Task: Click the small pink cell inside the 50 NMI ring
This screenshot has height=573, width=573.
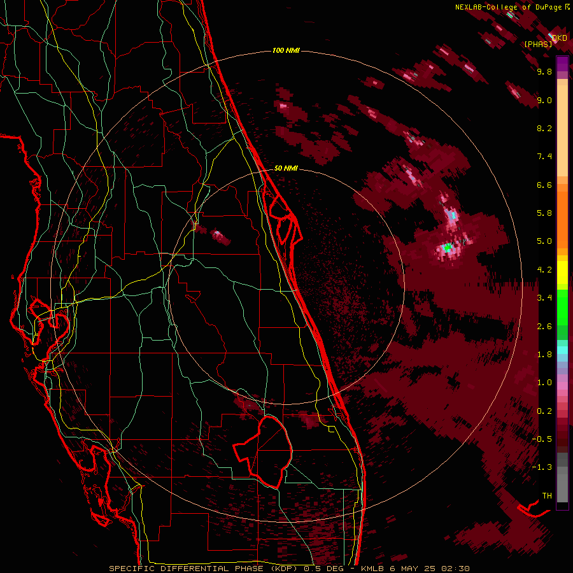Action: [x=218, y=233]
